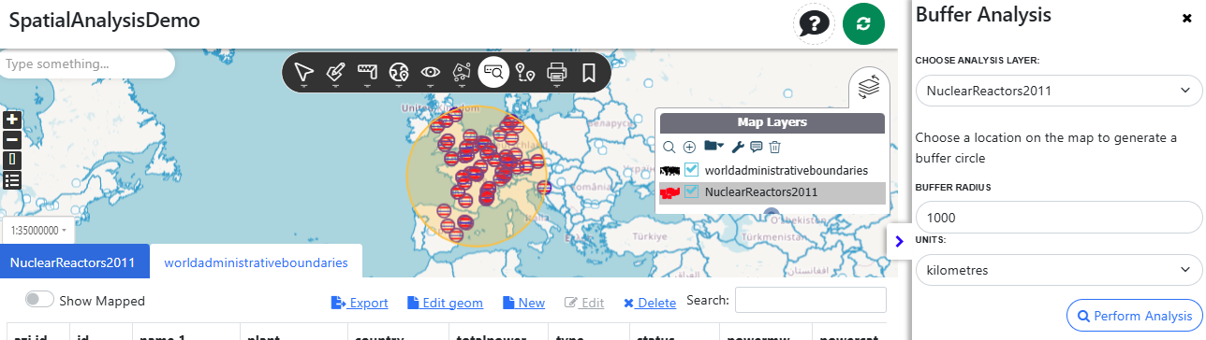Select the NuclearReactors2011 layer row name

click(761, 191)
